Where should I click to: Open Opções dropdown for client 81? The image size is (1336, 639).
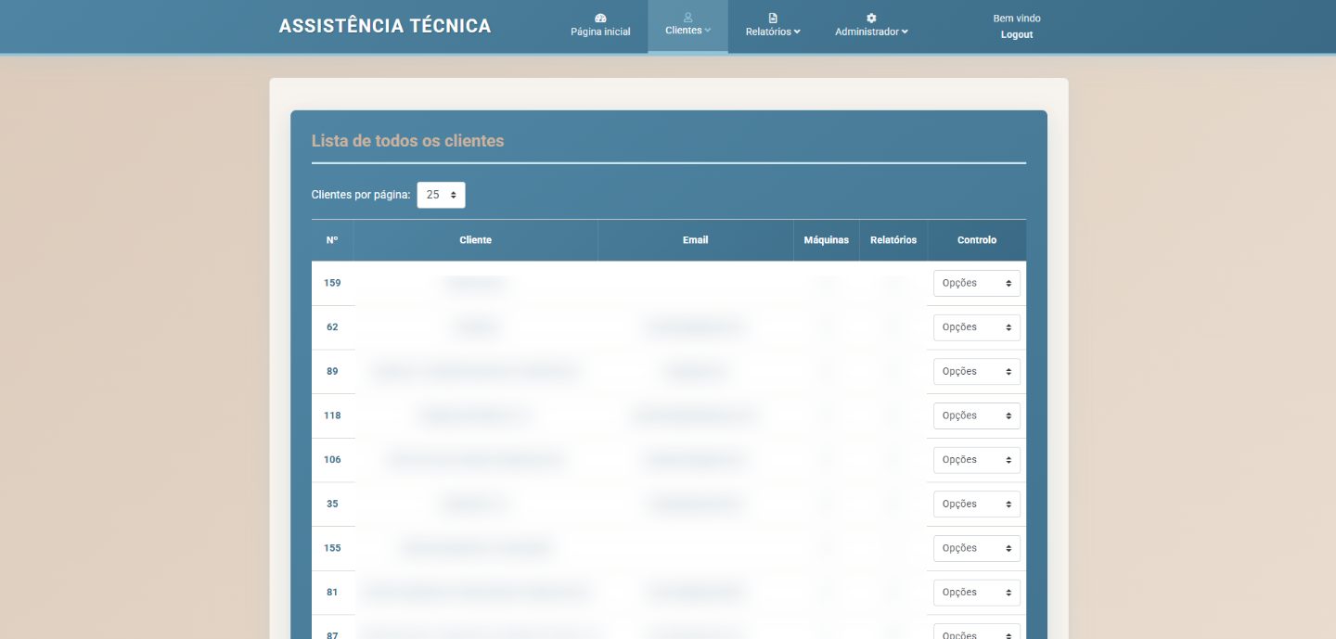tap(976, 593)
